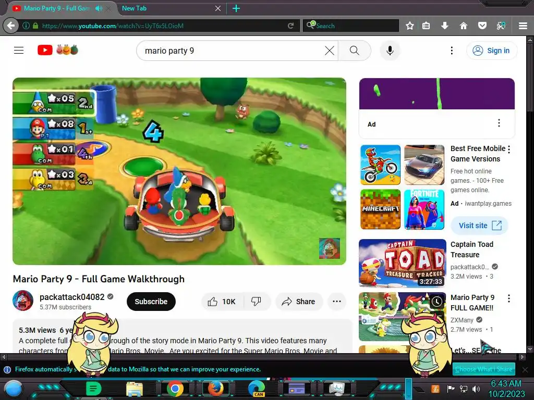This screenshot has height=400, width=534.
Task: Subscribe to packattack04082
Action: pos(151,302)
